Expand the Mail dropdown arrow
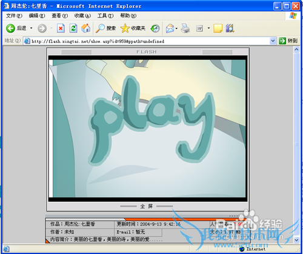303x254 pixels. pyautogui.click(x=176, y=28)
